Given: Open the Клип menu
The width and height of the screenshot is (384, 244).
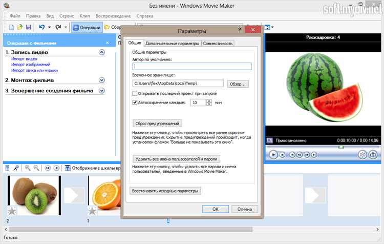Looking at the screenshot, I should tap(84, 16).
